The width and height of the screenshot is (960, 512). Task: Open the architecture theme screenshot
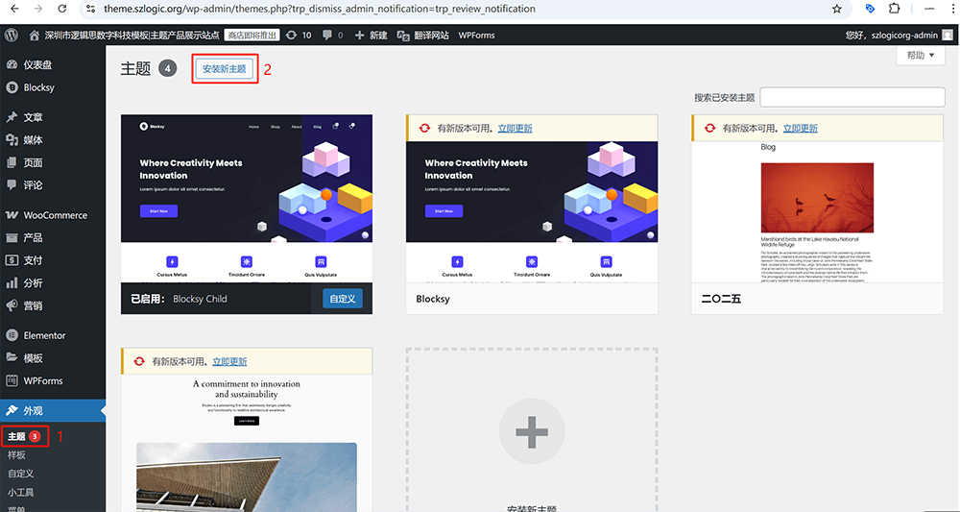tap(246, 444)
